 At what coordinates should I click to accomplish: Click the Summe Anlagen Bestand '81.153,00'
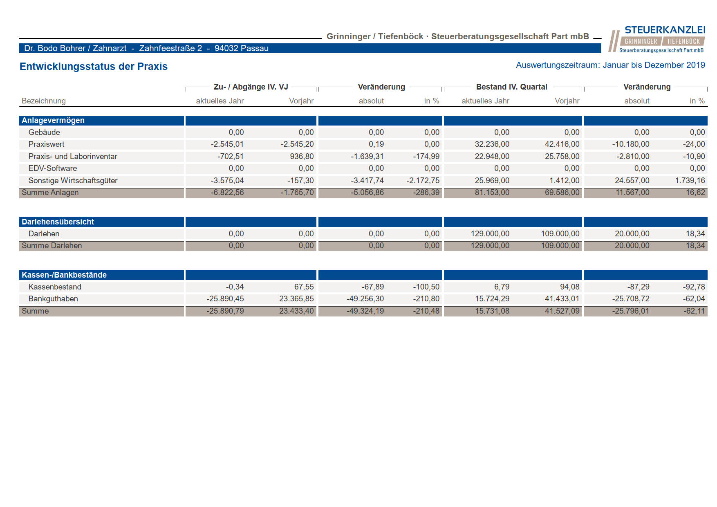pos(492,193)
